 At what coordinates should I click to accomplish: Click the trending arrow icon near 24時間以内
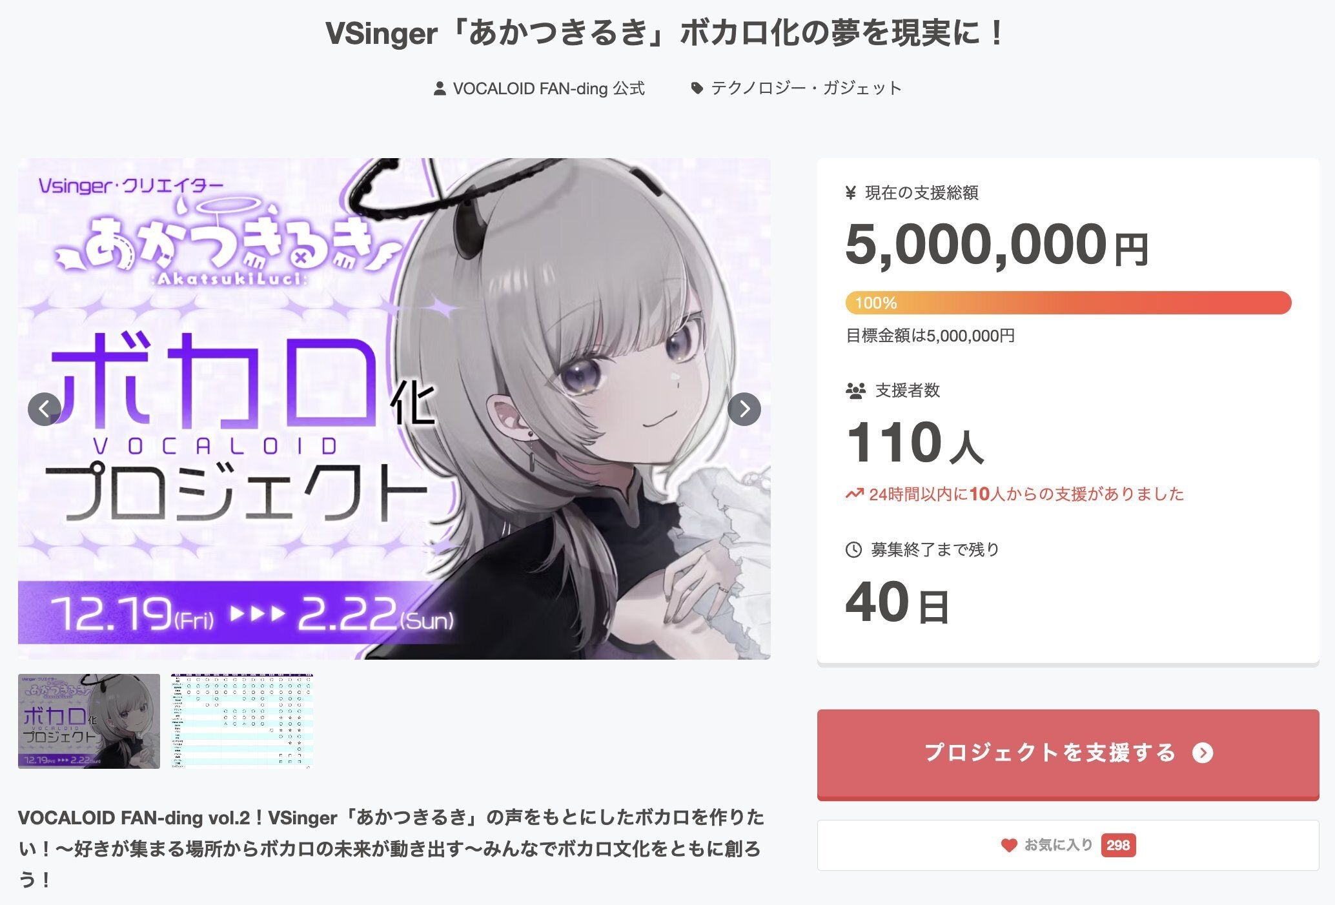[x=855, y=494]
